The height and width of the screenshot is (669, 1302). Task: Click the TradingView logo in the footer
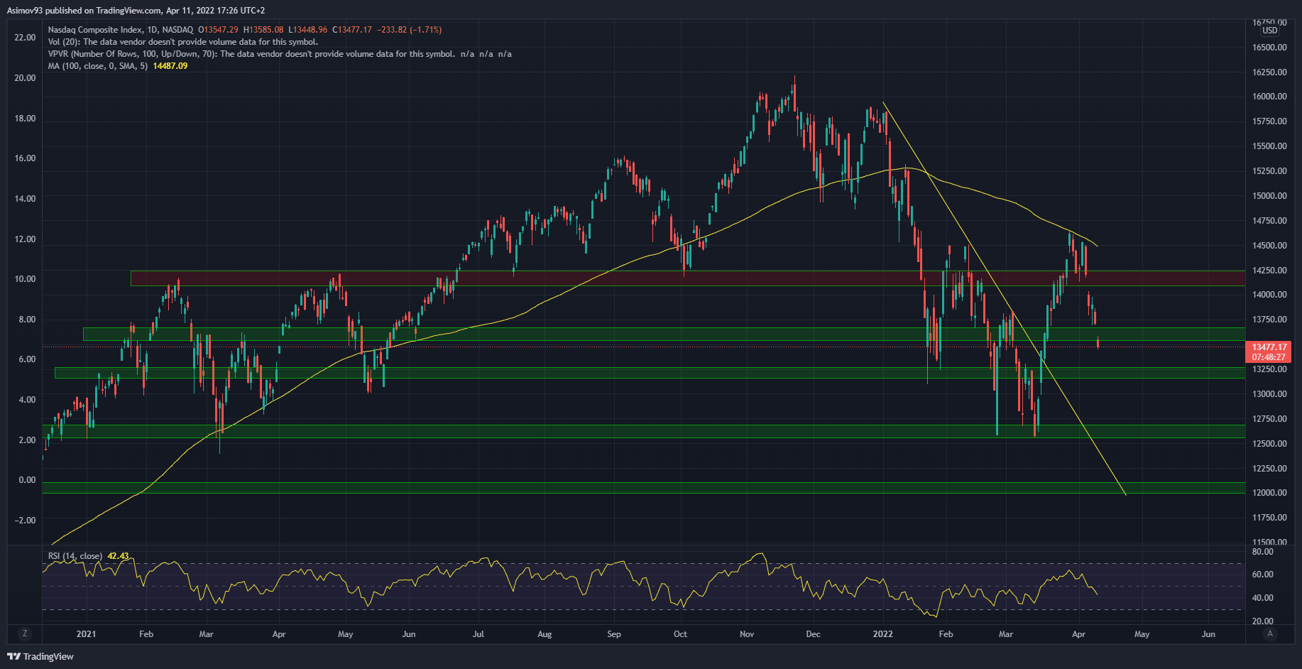pyautogui.click(x=40, y=656)
